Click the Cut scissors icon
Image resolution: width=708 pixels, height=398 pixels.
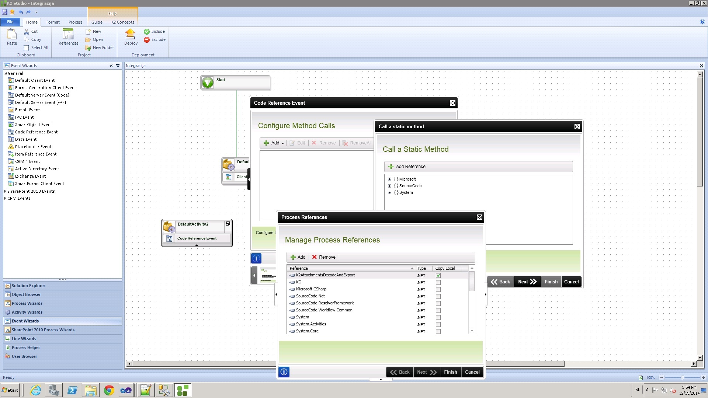[x=27, y=32]
